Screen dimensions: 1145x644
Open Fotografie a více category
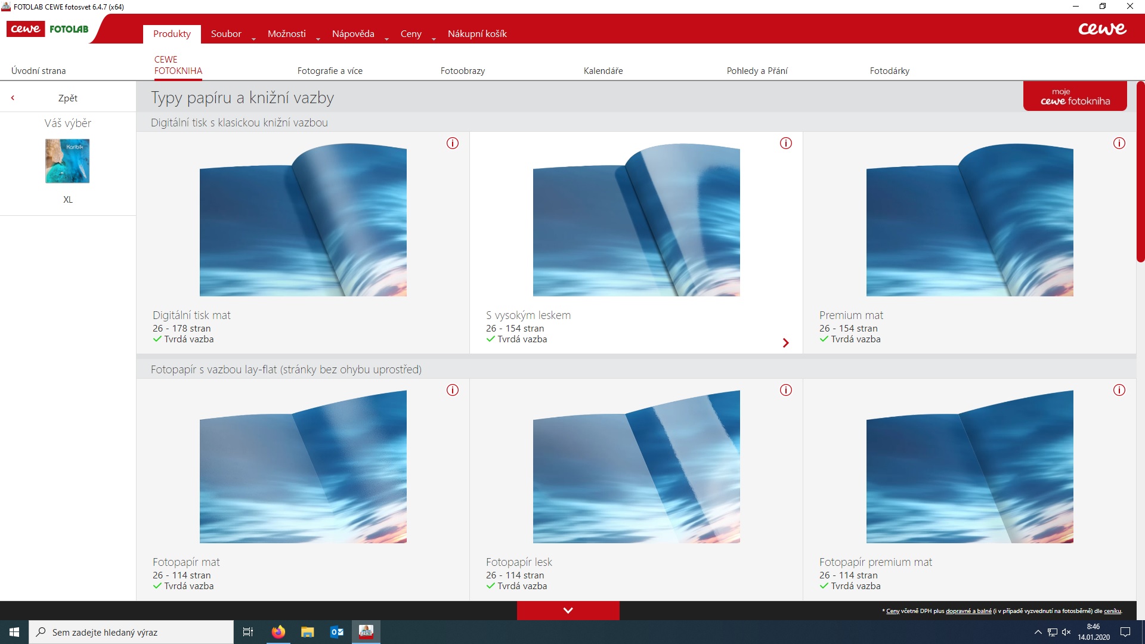pos(330,71)
